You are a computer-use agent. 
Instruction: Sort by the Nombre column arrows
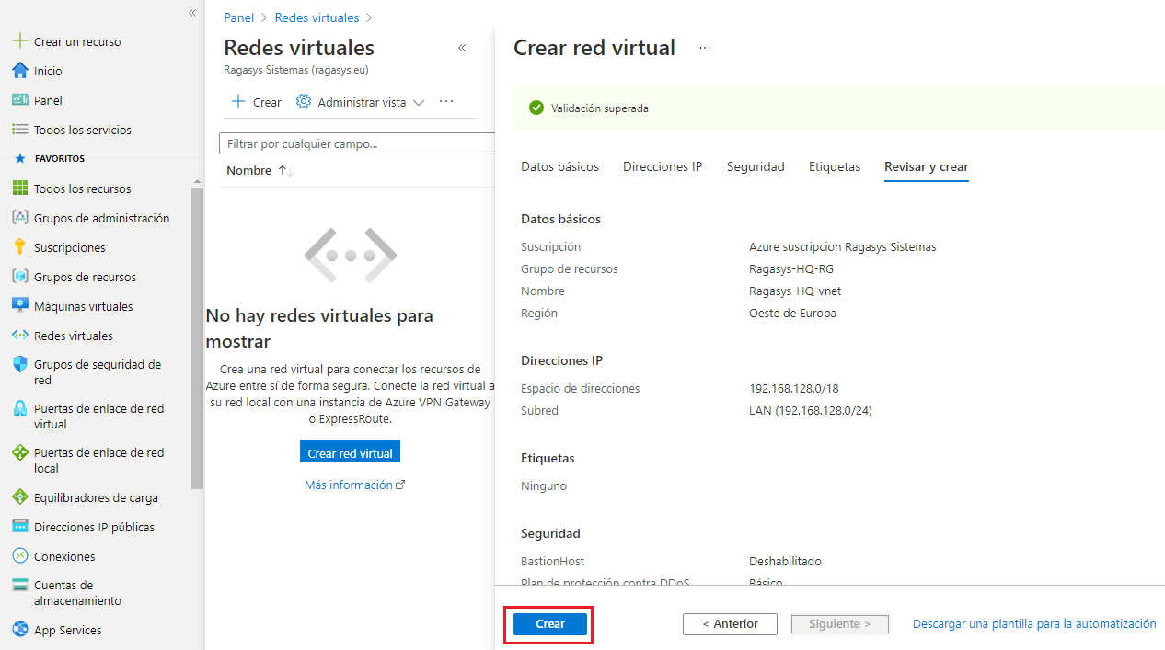(285, 171)
